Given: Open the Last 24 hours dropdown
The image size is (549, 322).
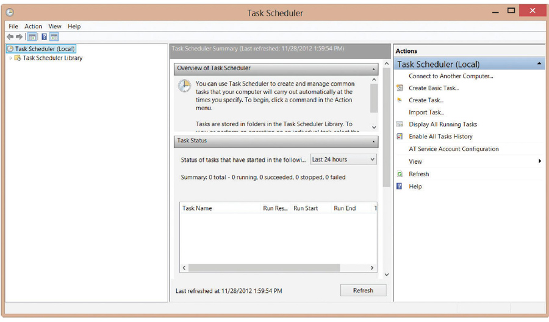Looking at the screenshot, I should (343, 159).
